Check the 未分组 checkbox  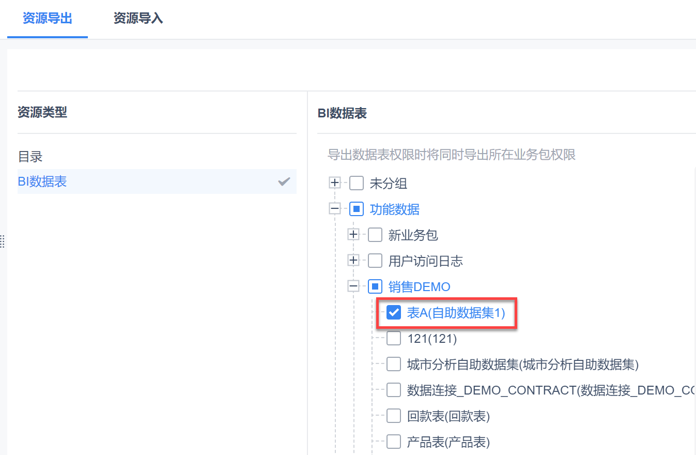click(x=357, y=183)
